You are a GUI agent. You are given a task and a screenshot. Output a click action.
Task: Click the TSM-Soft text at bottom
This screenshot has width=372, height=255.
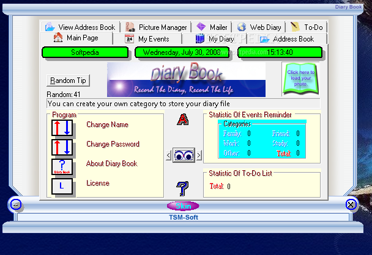tap(184, 217)
